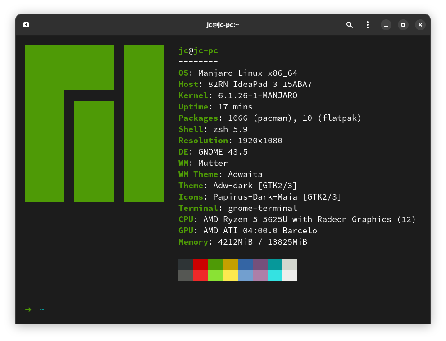This screenshot has height=341, width=446.
Task: Click the DE line GNOME 43.5
Action: point(213,152)
